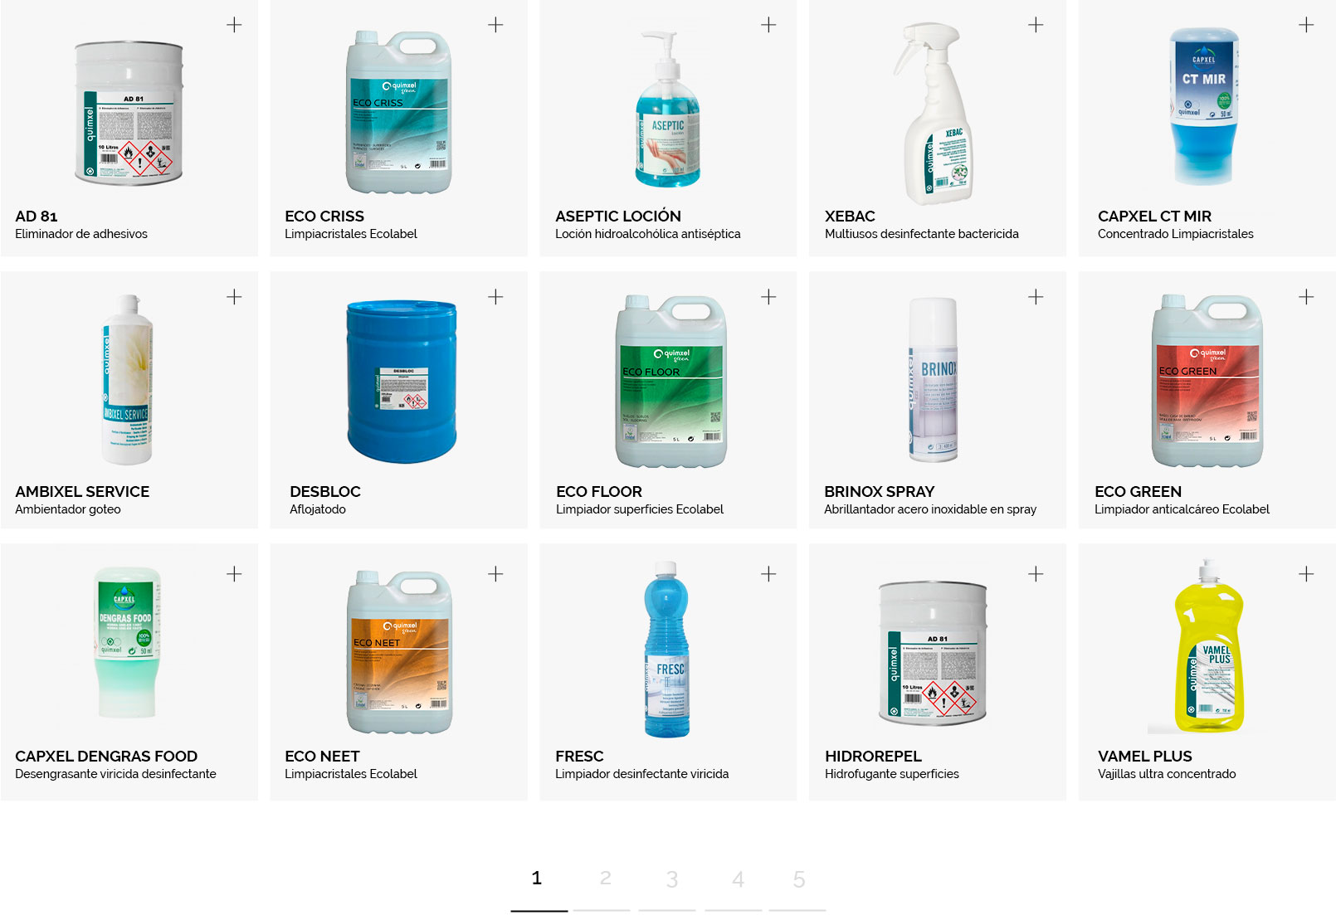Expand plus icon on FRESC card

(768, 574)
